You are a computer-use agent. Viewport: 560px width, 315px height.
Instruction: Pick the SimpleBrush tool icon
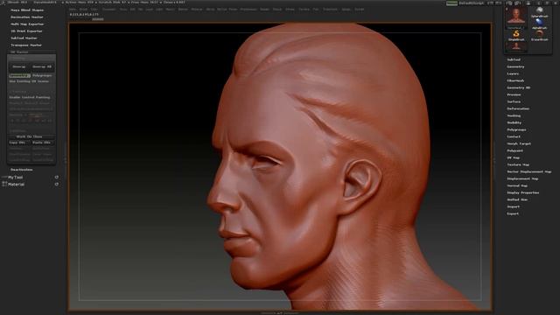tap(516, 35)
